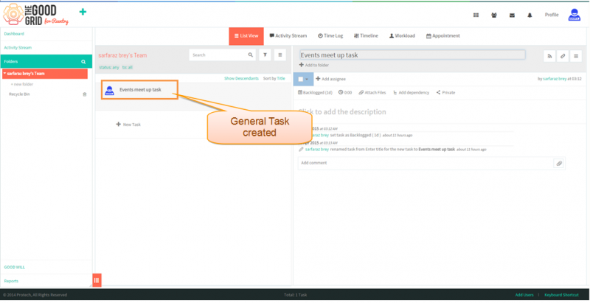The image size is (590, 303).
Task: Open Dashboard in sidebar
Action: (x=14, y=34)
